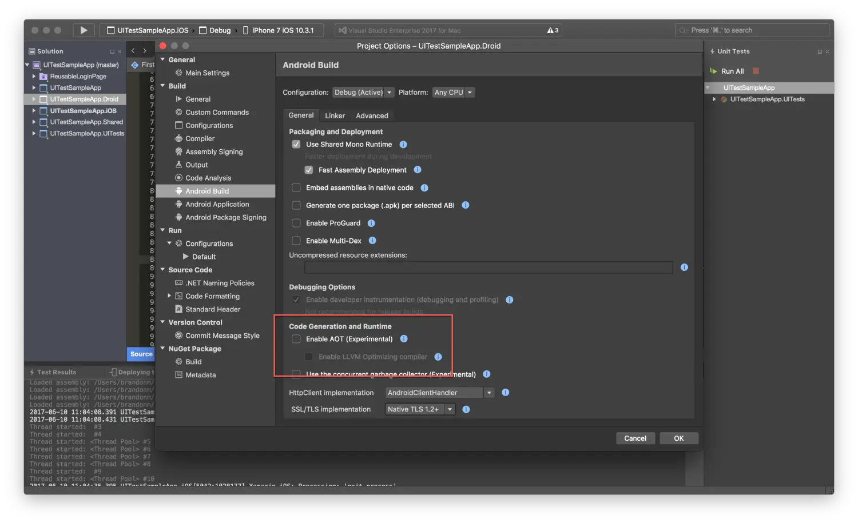Click info icon beside SSL/TLS implementation
The width and height of the screenshot is (858, 523).
[x=466, y=409]
